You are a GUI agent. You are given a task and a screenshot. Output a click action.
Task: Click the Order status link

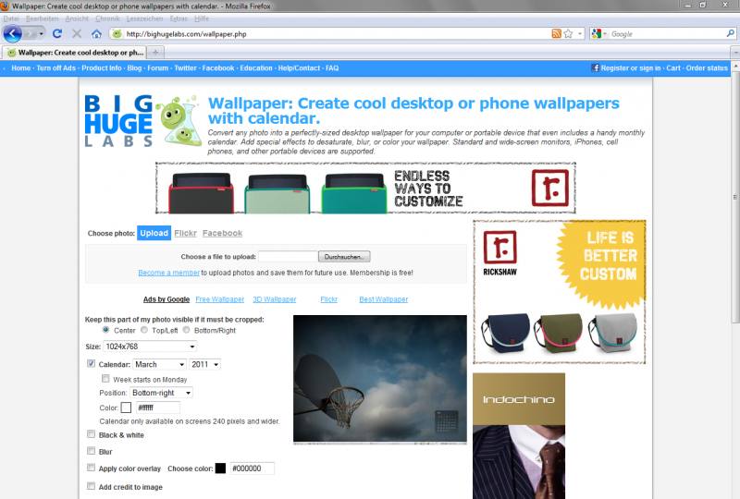[707, 67]
